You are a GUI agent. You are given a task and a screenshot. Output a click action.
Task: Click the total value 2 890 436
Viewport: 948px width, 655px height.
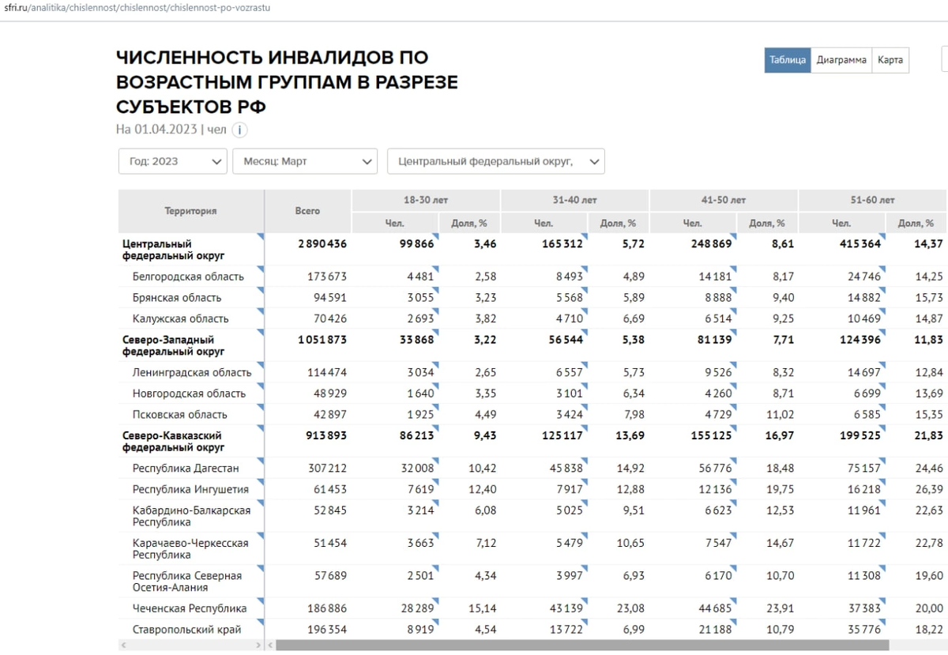pos(322,244)
